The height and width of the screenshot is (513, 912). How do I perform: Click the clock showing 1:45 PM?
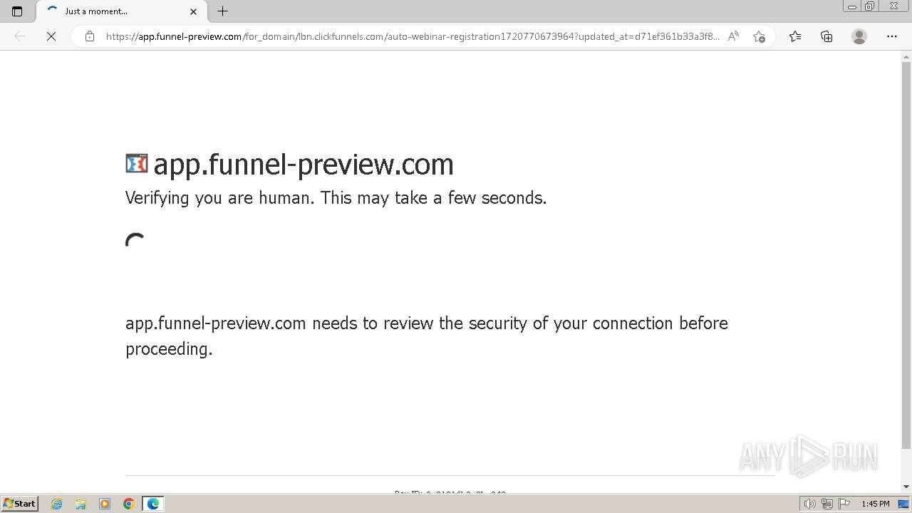click(x=875, y=504)
